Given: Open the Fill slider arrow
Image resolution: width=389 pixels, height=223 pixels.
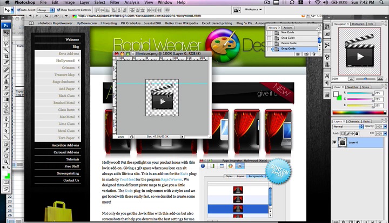Looking at the screenshot, I should pyautogui.click(x=385, y=134).
